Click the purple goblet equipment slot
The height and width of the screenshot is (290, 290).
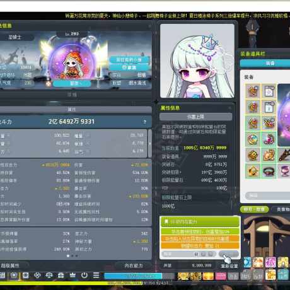(284, 171)
